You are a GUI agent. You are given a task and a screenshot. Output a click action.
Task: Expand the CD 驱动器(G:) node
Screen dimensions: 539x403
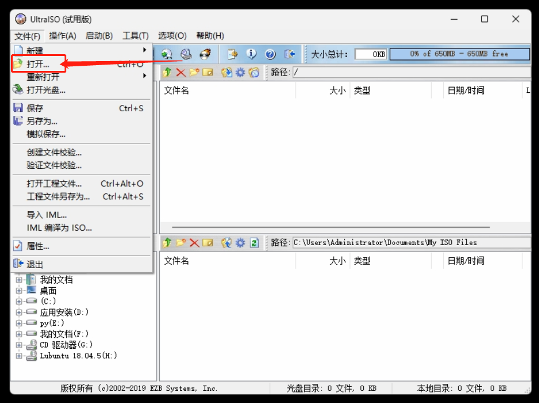[x=19, y=345]
